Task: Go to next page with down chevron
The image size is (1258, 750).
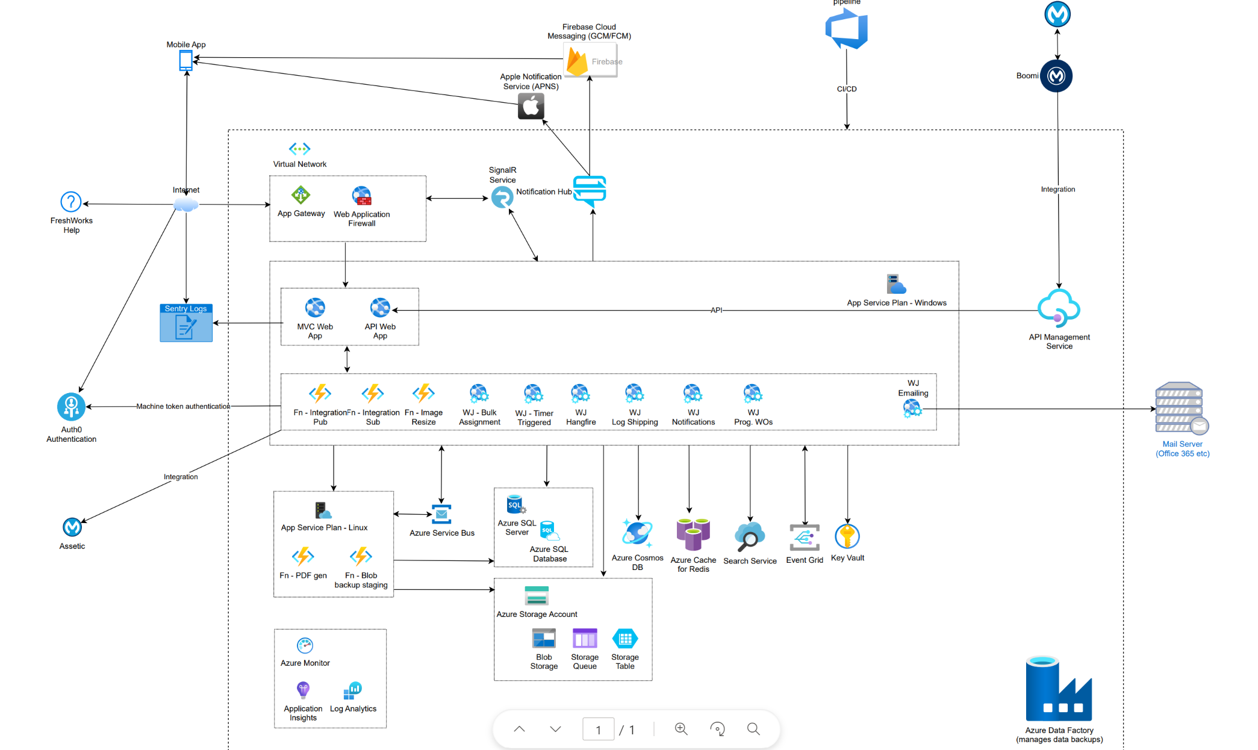Action: (x=555, y=729)
